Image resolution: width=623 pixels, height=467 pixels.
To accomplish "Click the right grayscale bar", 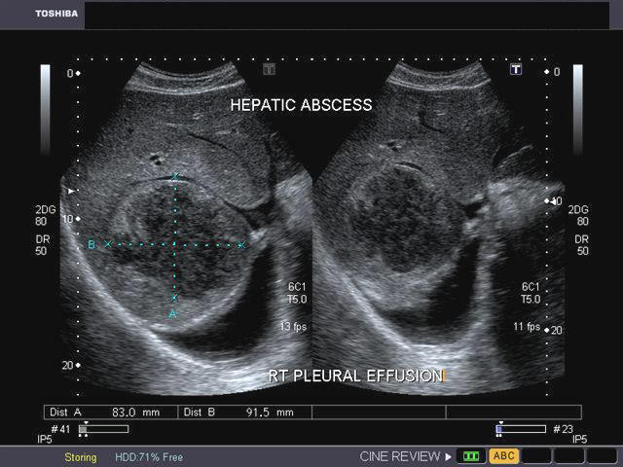I will (577, 95).
